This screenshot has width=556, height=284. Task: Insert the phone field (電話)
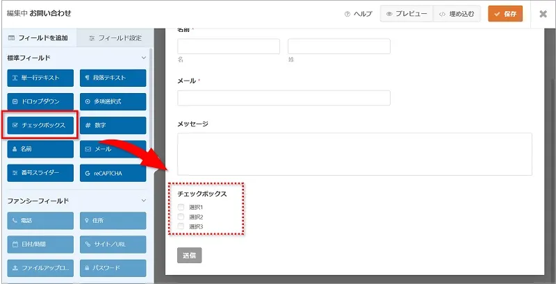40,221
